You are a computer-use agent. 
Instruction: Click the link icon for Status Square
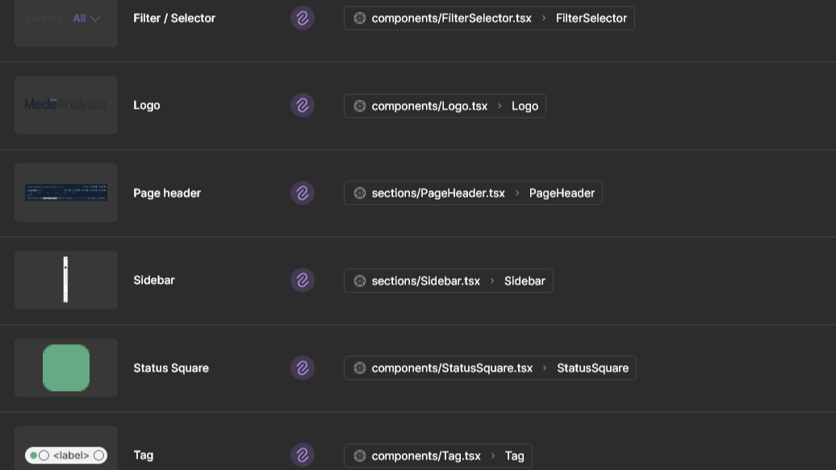coord(303,368)
